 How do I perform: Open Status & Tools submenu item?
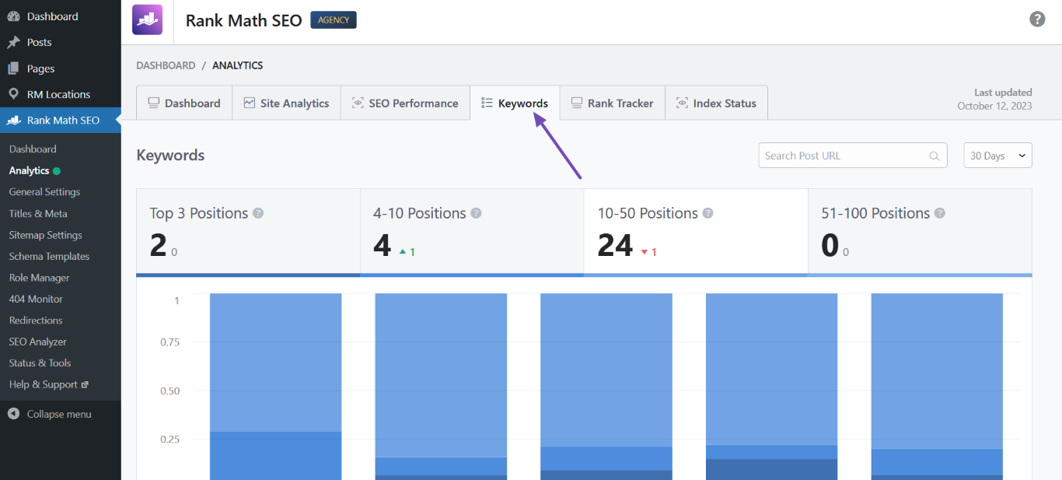(x=40, y=363)
